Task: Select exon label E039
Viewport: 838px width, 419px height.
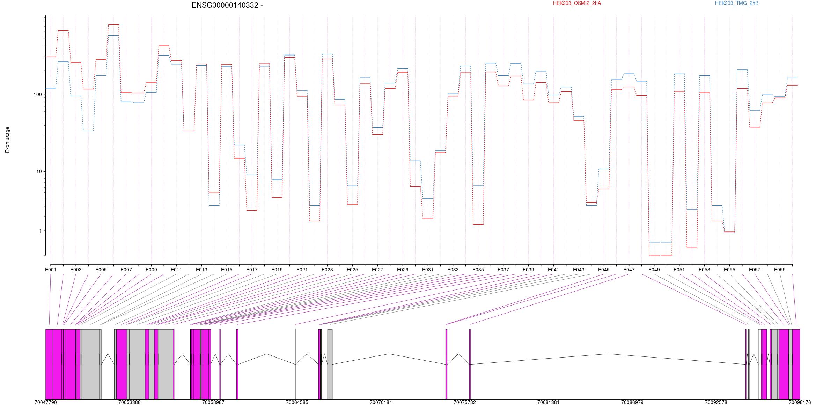Action: (528, 270)
